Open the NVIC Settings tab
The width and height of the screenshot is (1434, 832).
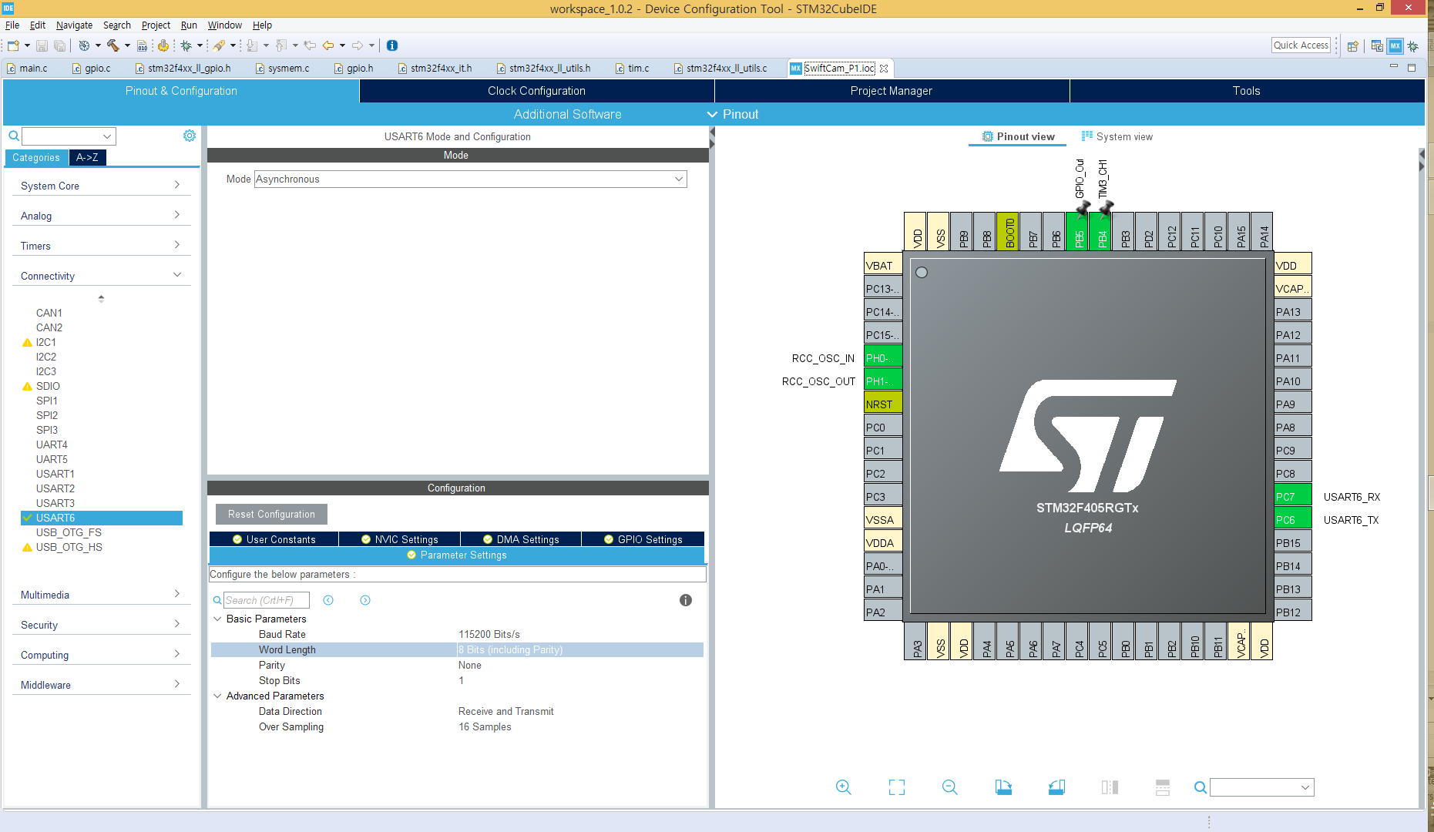pyautogui.click(x=399, y=539)
